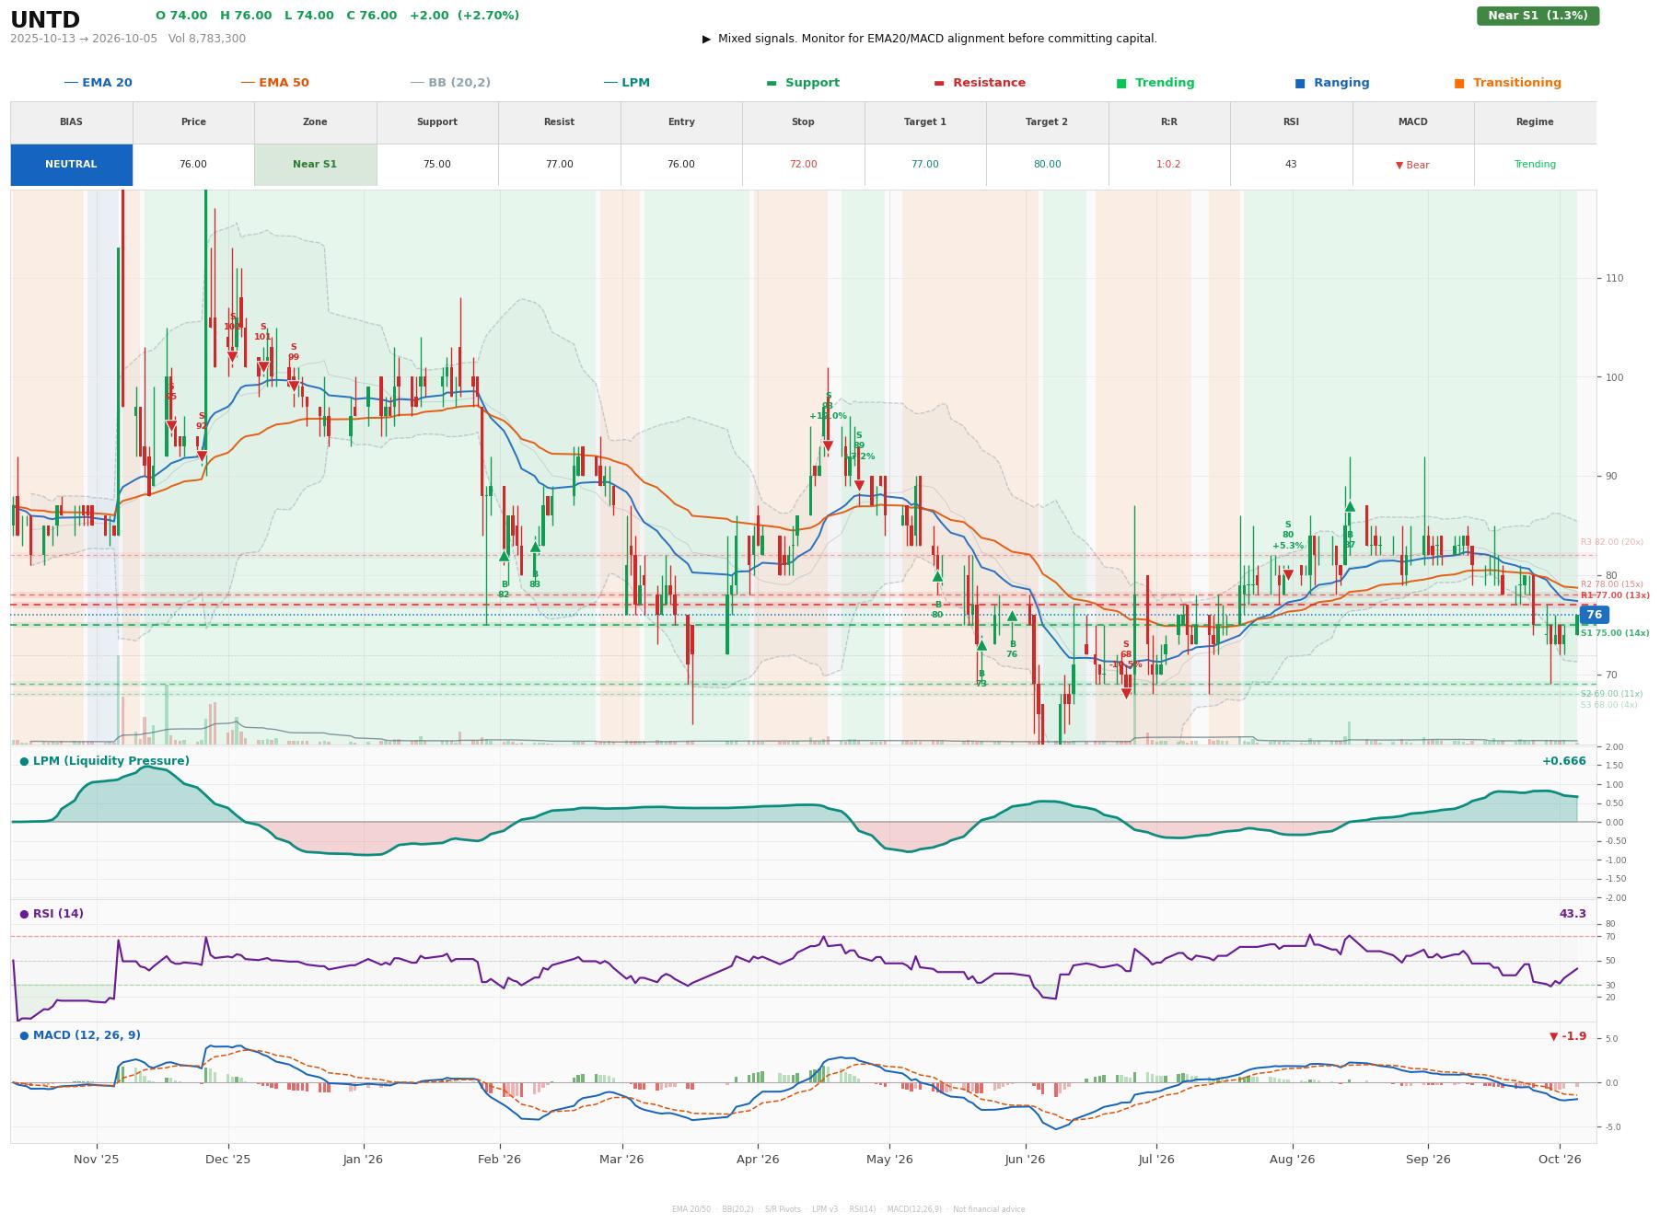Click the sell marker labeled S 101

[262, 367]
